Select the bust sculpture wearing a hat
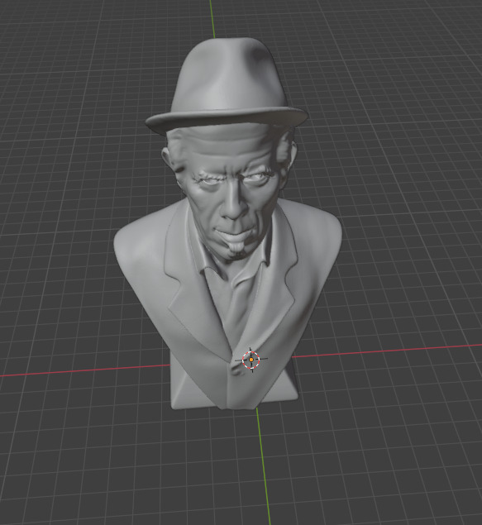Viewport: 482px width, 525px height. 227,223
